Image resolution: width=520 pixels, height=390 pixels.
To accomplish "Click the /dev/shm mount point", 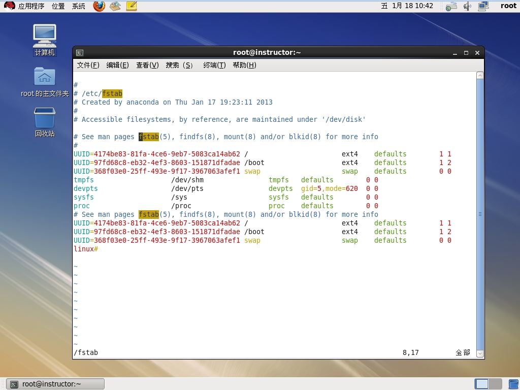I will [x=187, y=180].
